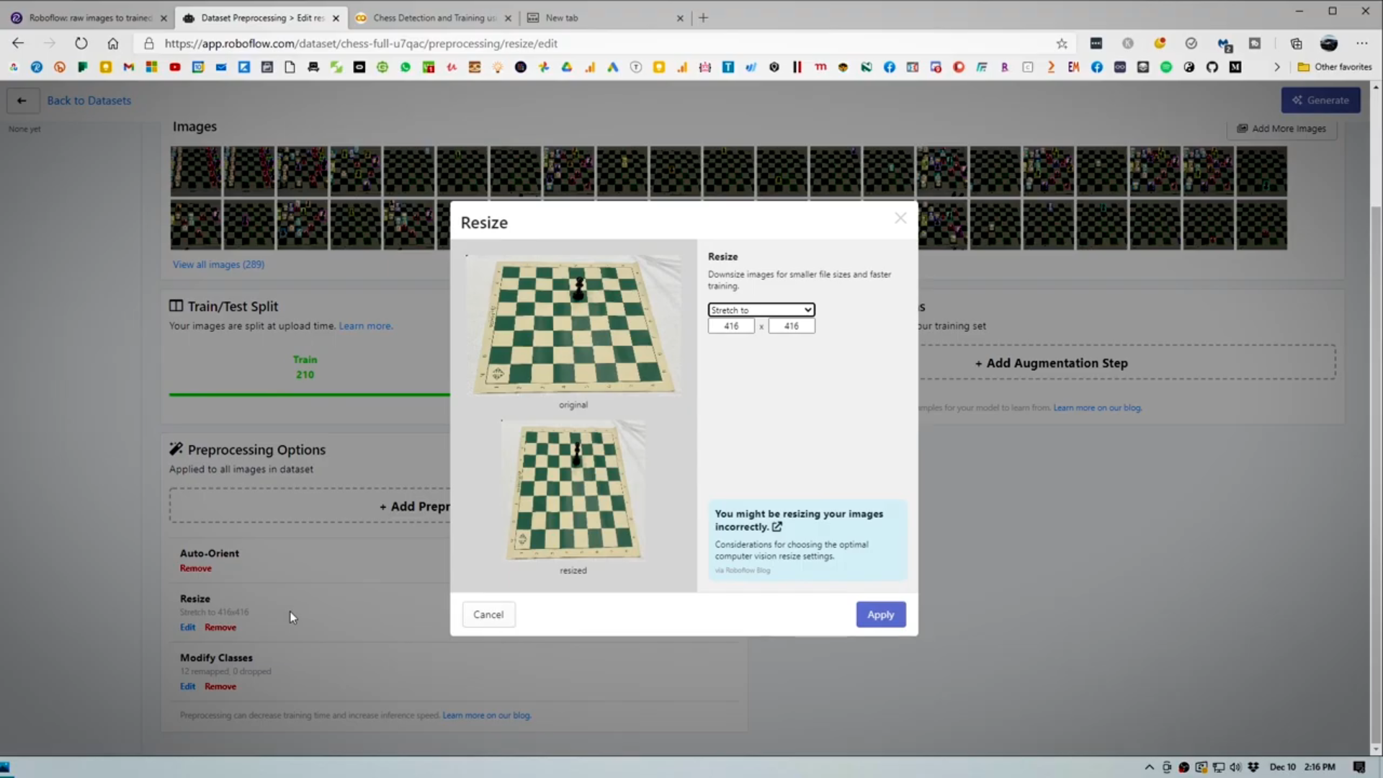Screen dimensions: 1383x778
Task: Click the Add More Images button
Action: tap(1281, 128)
